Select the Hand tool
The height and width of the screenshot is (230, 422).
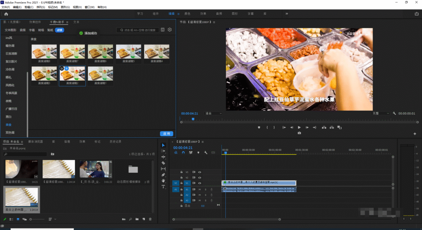click(x=163, y=181)
